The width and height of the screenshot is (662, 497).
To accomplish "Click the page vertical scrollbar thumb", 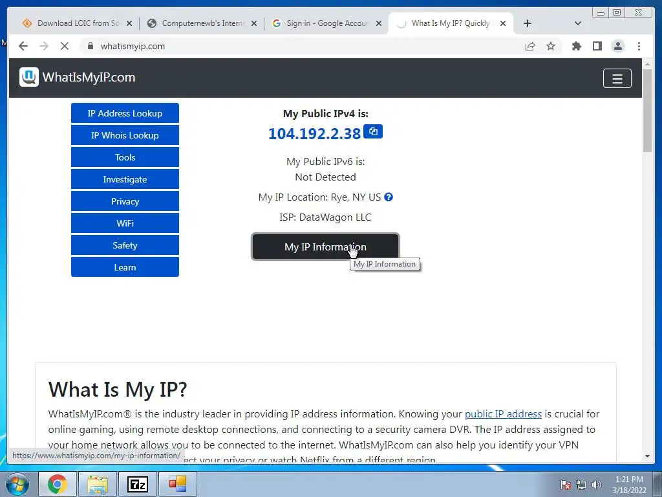I will tap(647, 110).
